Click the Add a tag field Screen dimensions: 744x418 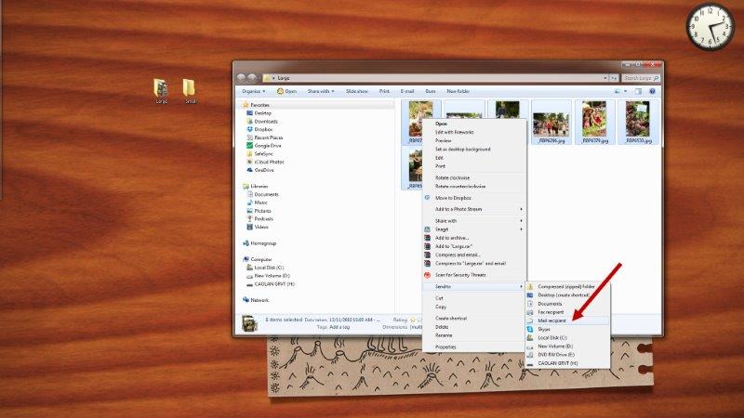pyautogui.click(x=340, y=327)
